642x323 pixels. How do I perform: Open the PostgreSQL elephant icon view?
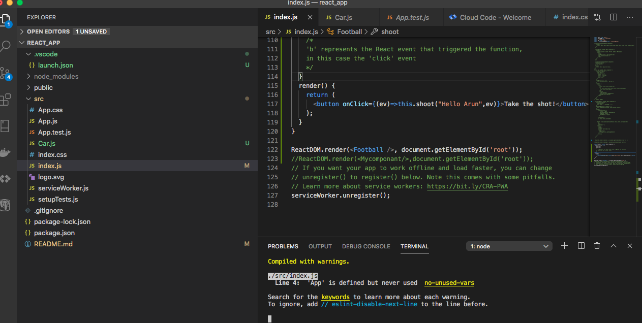pos(6,205)
